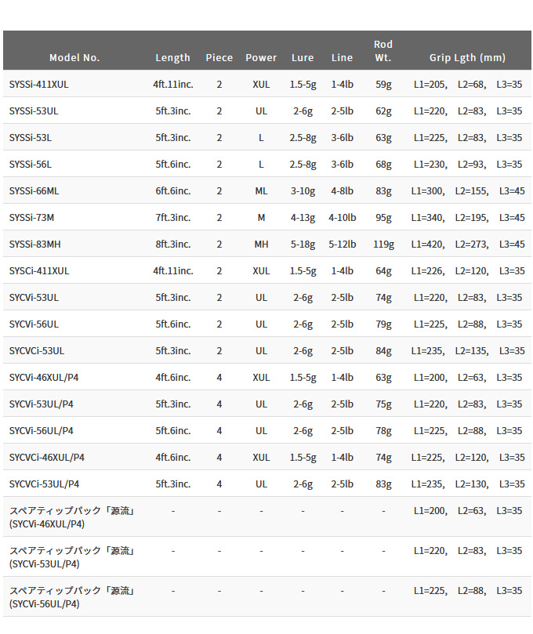
Task: Click the MH power value
Action: 261,245
